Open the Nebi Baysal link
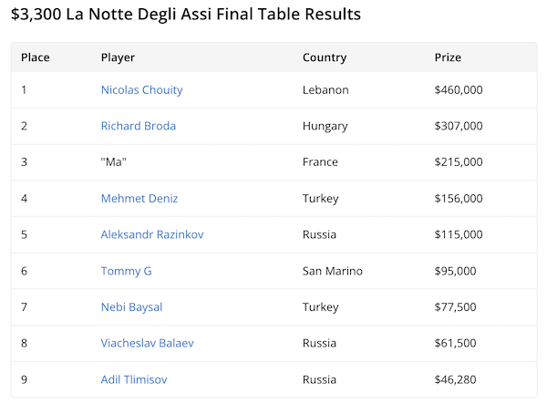547x414 pixels. pyautogui.click(x=131, y=307)
